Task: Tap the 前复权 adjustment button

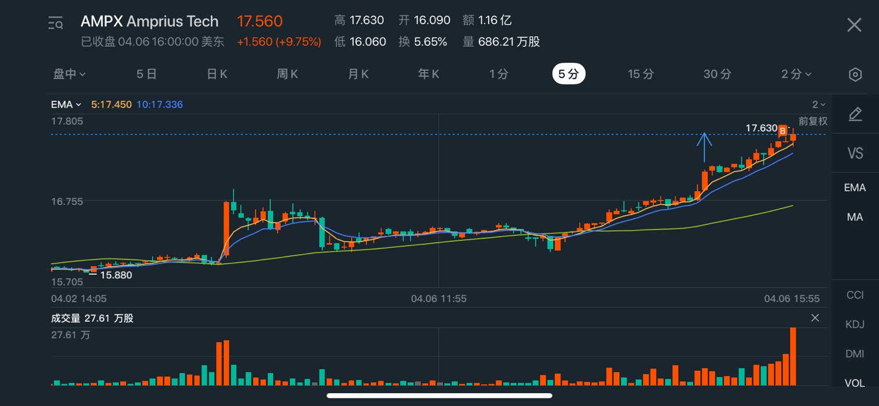Action: [x=813, y=121]
